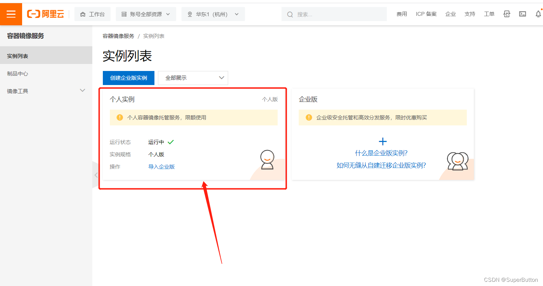
Task: Expand the 账号全部资源 dropdown
Action: coord(146,14)
